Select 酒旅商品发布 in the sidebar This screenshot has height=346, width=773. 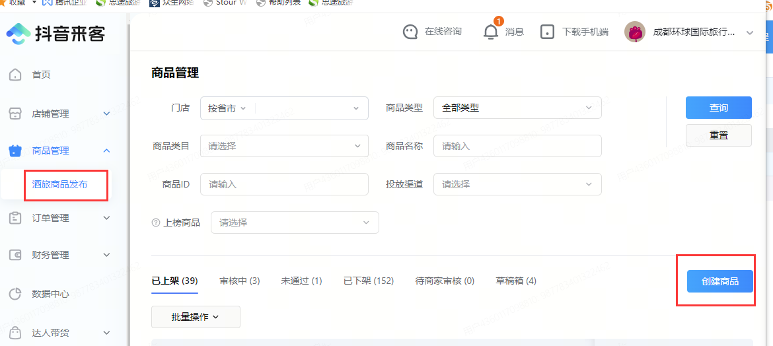[60, 185]
